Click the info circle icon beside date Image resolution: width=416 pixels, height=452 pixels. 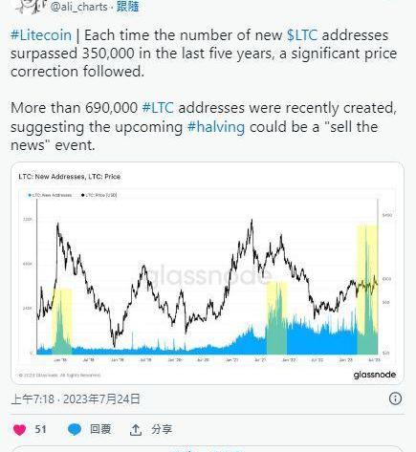click(x=395, y=398)
